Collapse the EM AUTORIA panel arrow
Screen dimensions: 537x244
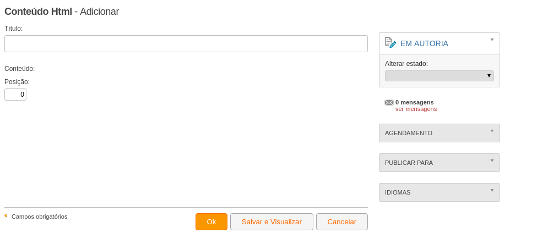pyautogui.click(x=492, y=40)
